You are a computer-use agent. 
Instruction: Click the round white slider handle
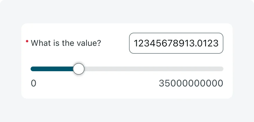point(79,69)
